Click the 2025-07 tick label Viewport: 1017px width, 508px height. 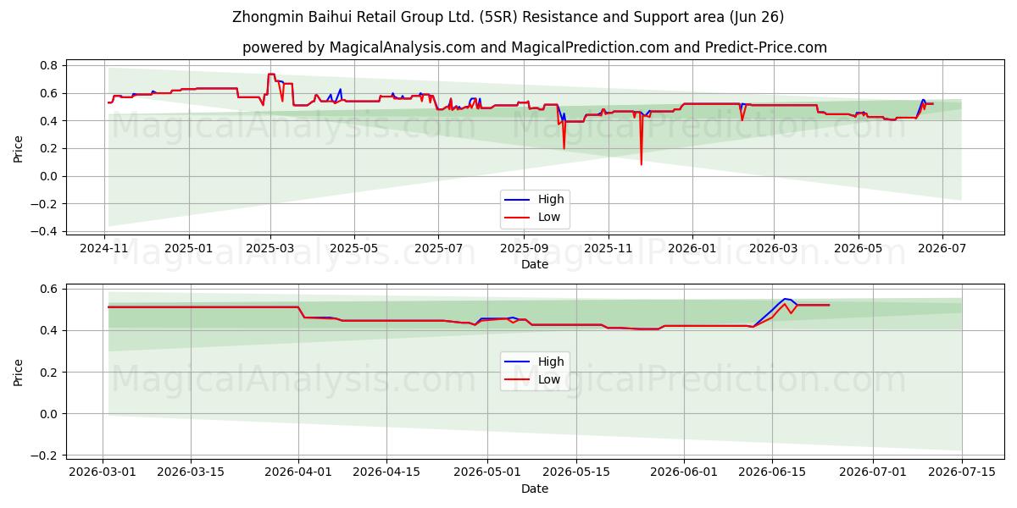tap(438, 248)
